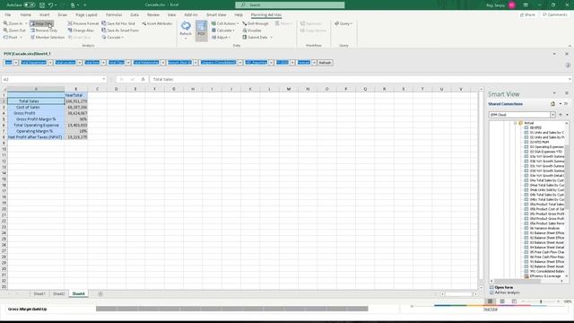Click the zoom level slider
The height and width of the screenshot is (323, 574).
point(541,301)
